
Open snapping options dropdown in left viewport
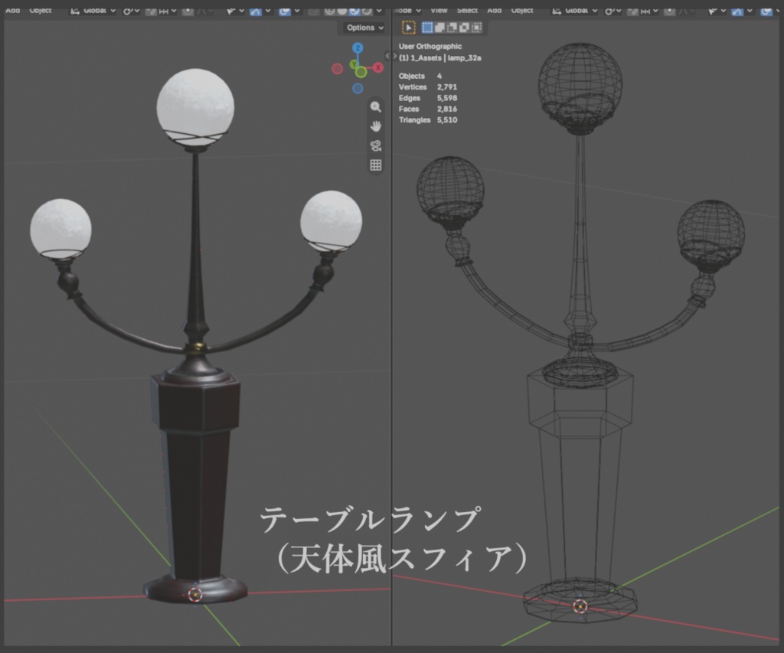click(x=168, y=11)
